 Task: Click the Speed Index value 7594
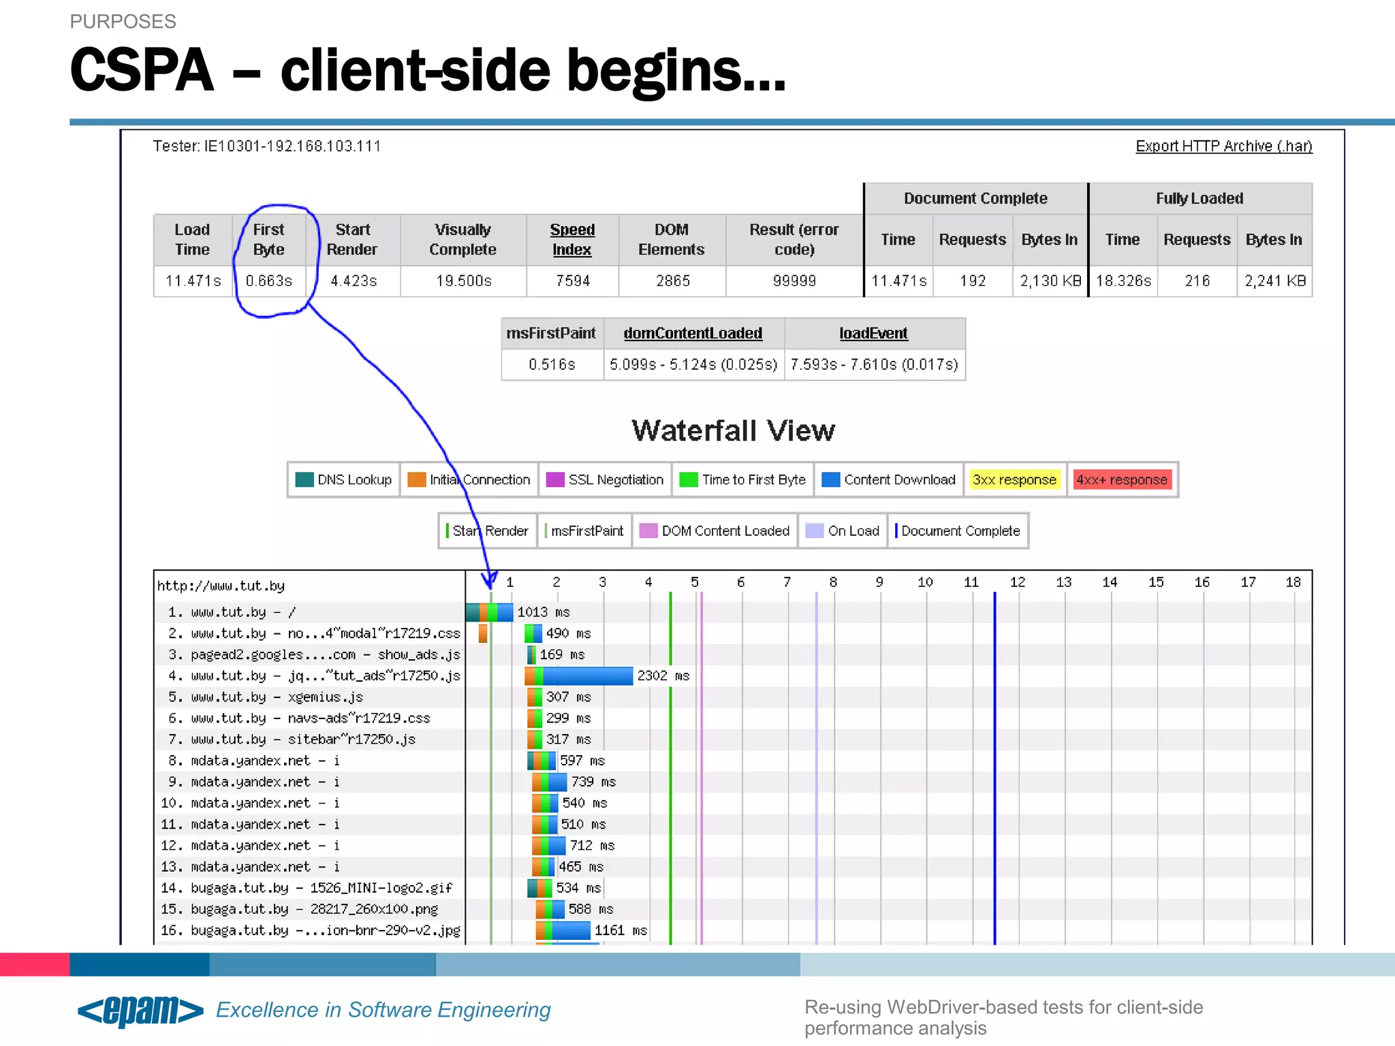pyautogui.click(x=573, y=281)
